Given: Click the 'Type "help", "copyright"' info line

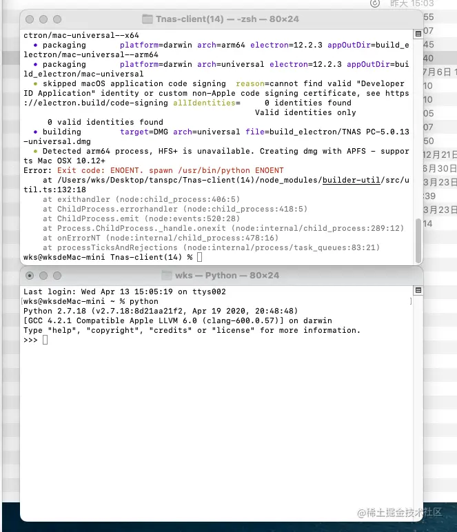Looking at the screenshot, I should pyautogui.click(x=192, y=330).
